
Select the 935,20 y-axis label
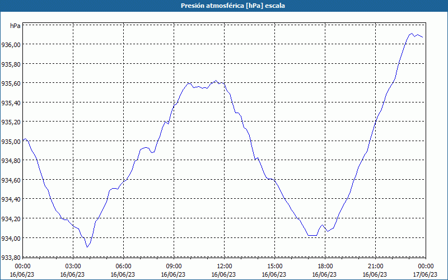click(x=11, y=122)
